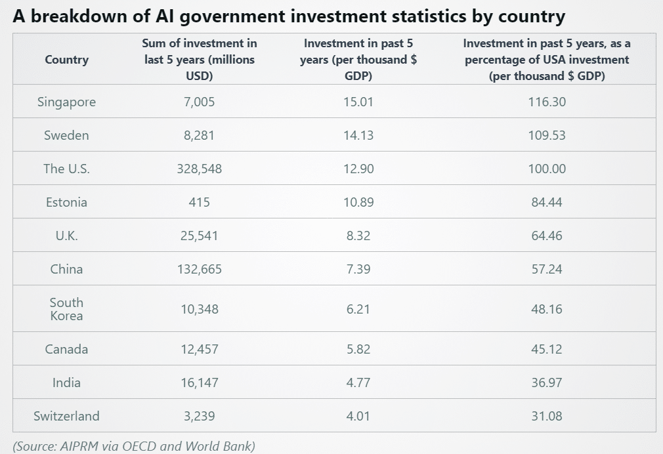Click China's investment sum 132,665
This screenshot has width=663, height=454.
coord(200,269)
